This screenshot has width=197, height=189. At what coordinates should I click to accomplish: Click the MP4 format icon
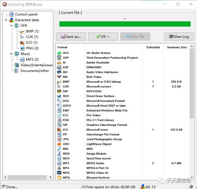pyautogui.click(x=59, y=168)
